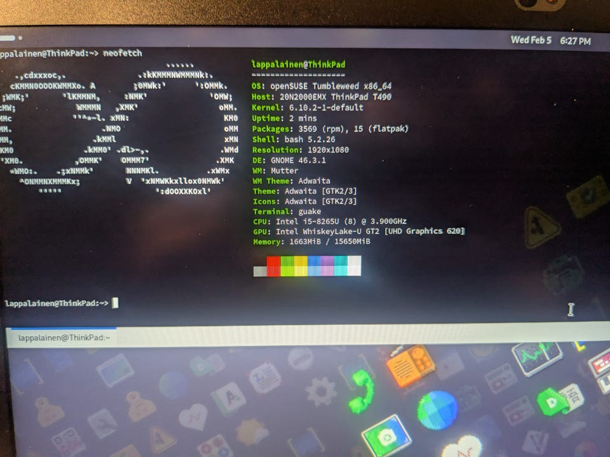Viewport: 610px width, 457px height.
Task: Click the 'Host: 20N2000EMX ThinkPad T490' line
Action: coord(322,96)
